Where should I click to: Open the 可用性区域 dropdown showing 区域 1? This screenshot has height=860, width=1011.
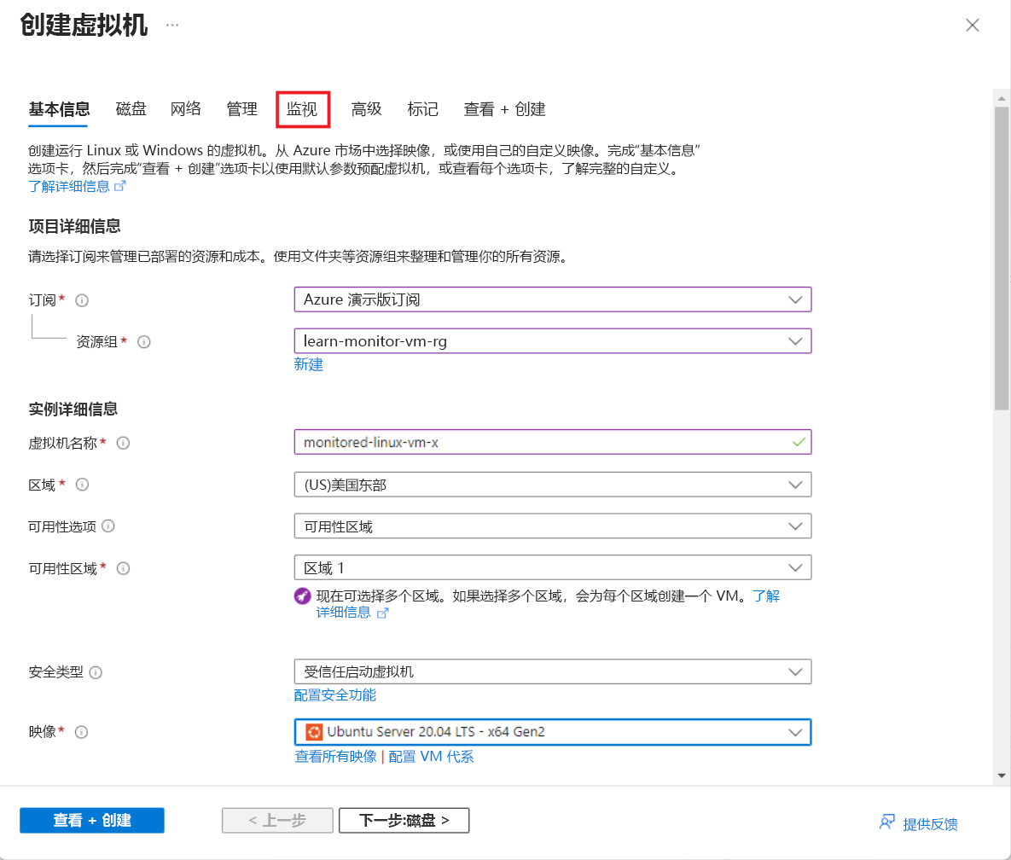tap(553, 568)
